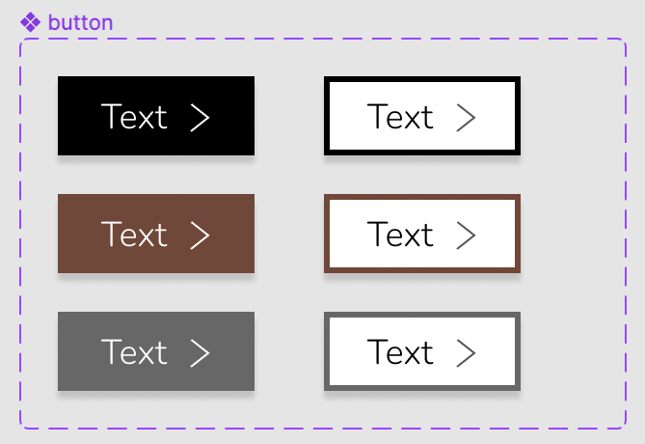Select Text label in black filled button

(134, 116)
